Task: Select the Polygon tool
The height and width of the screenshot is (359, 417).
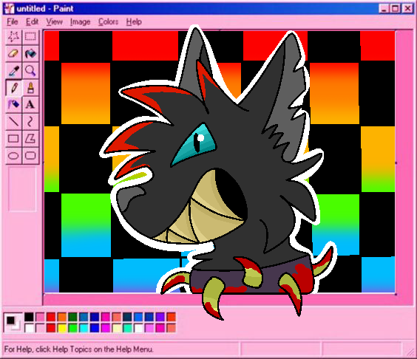Action: 30,138
